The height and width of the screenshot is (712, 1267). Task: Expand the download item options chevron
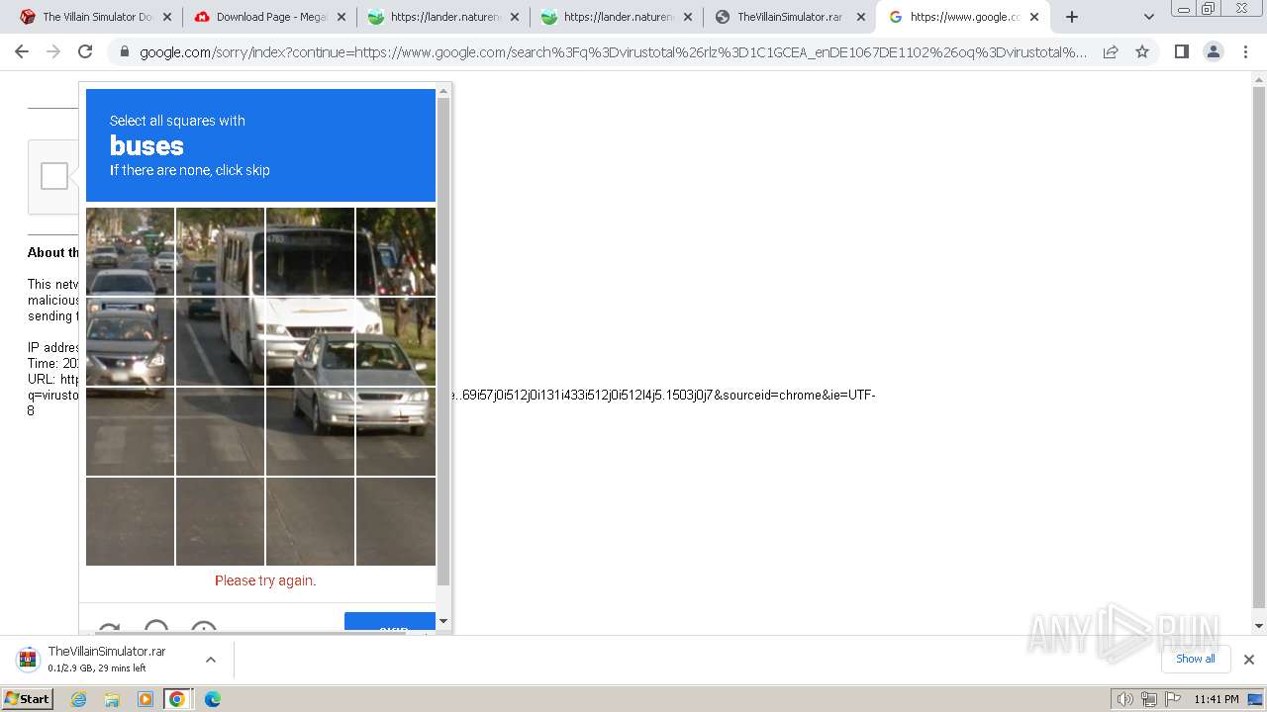coord(210,660)
